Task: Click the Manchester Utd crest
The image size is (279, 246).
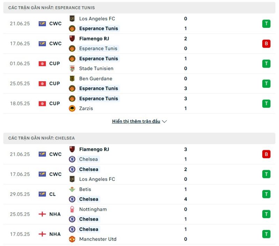Action: pos(72,239)
